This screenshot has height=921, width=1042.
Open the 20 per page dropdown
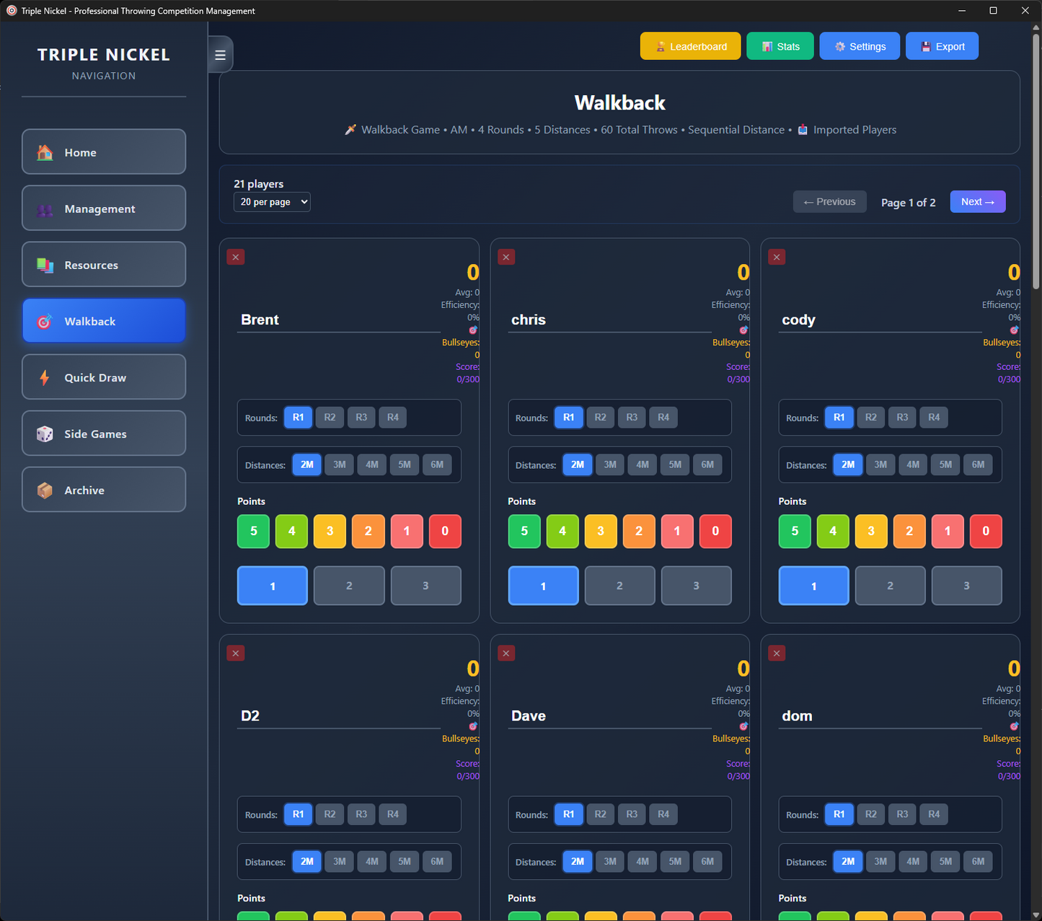272,202
